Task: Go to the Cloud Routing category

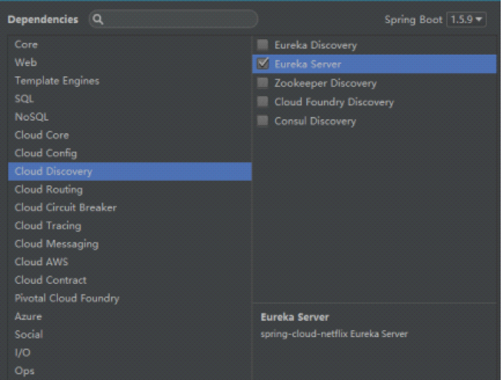Action: 130,189
